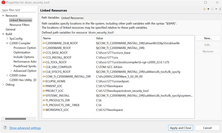Click folder icon of TI_PRODUCTS_DIR__TIREX
222x133 pixels.
tap(44, 105)
